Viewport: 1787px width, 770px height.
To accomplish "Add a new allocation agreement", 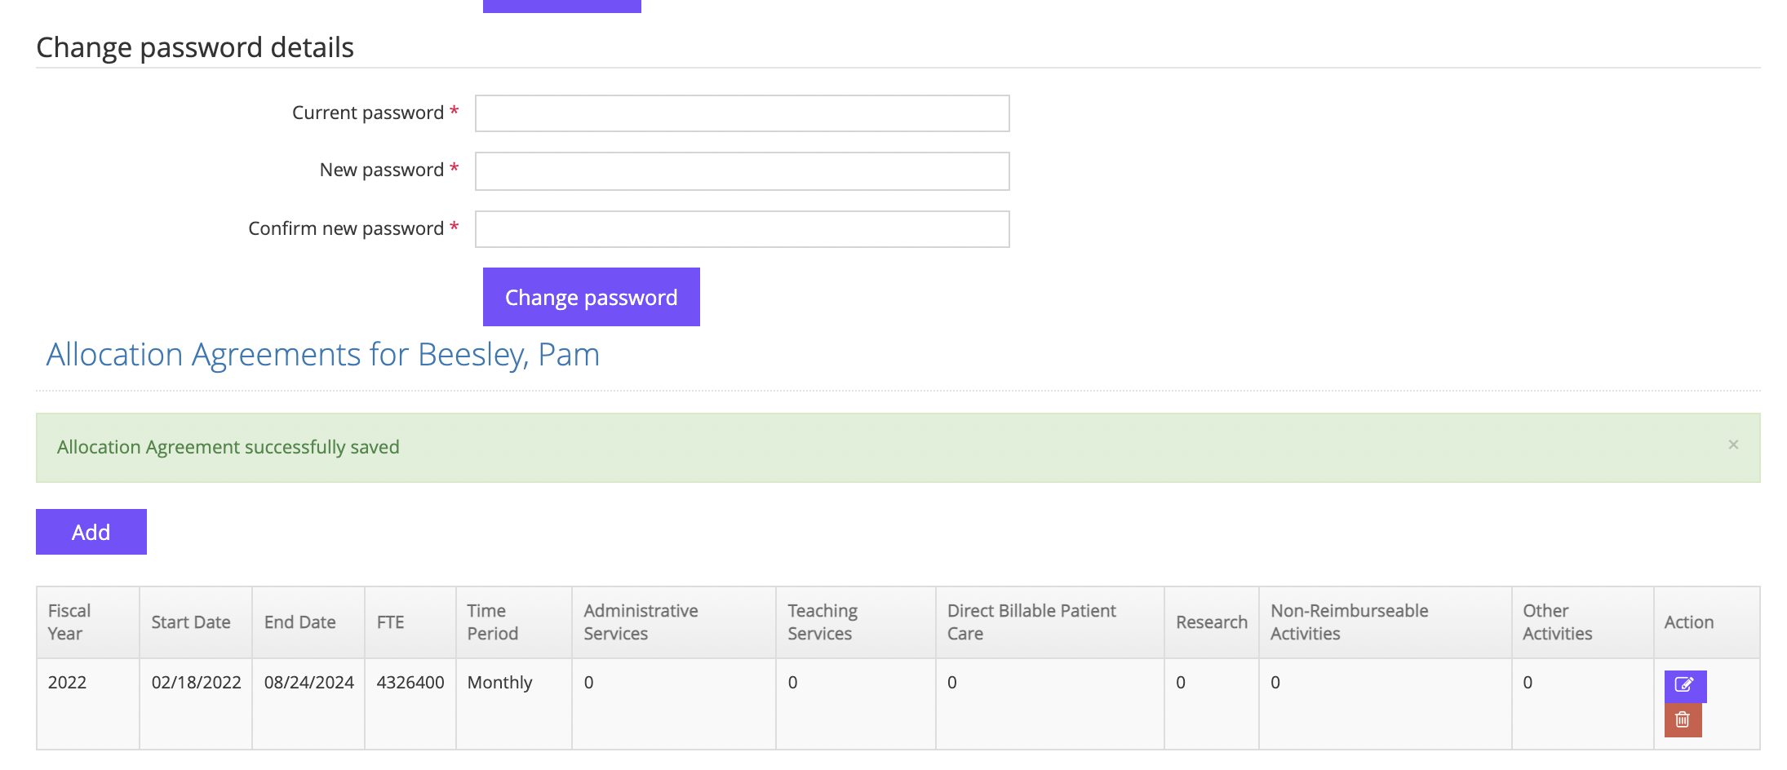I will (91, 532).
